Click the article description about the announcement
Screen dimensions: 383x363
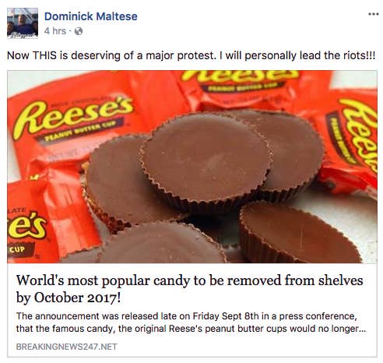pyautogui.click(x=191, y=322)
